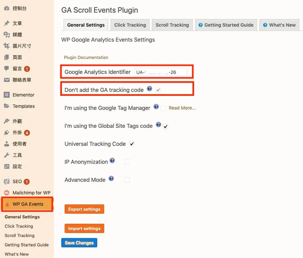Click the Google Analytics Identifier input field
The width and height of the screenshot is (303, 258).
(x=160, y=72)
